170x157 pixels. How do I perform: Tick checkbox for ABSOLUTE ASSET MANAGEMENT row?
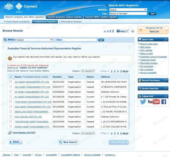(11, 111)
